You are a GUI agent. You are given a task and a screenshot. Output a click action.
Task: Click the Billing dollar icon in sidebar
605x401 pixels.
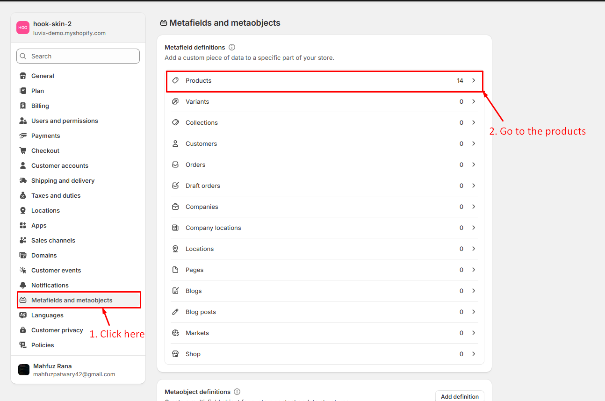(x=23, y=106)
